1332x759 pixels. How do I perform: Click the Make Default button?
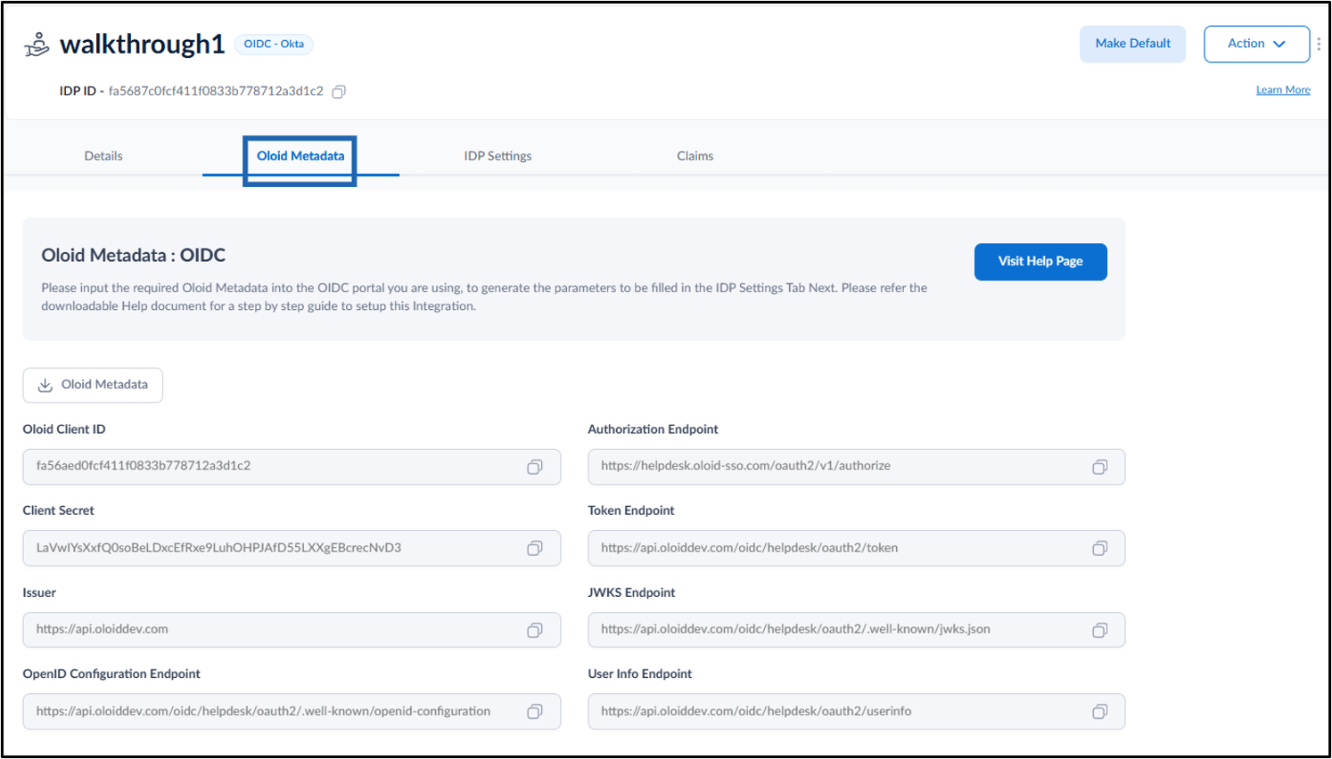click(x=1132, y=44)
